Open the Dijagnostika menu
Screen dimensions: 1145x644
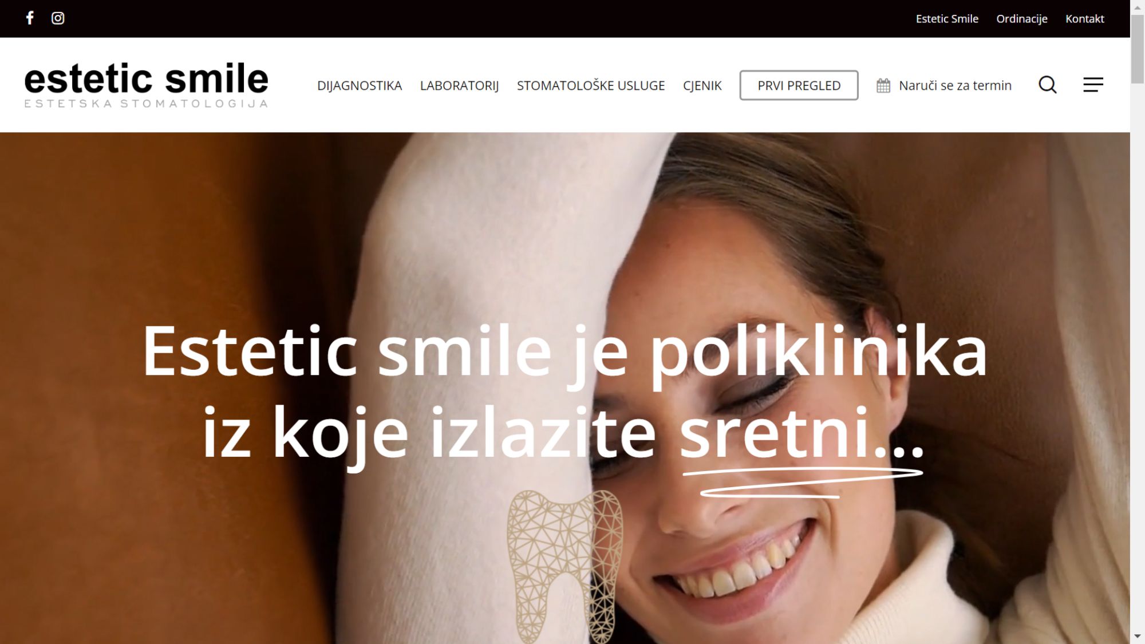[x=360, y=86]
